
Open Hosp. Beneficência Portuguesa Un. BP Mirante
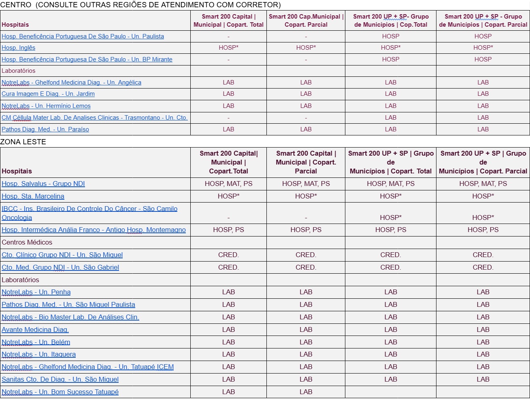[x=87, y=59]
